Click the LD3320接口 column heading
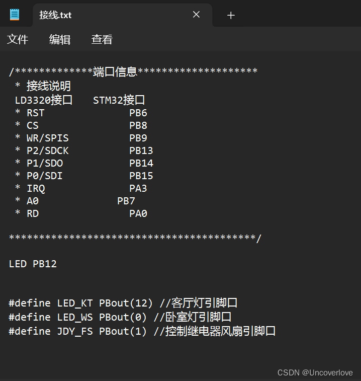The width and height of the screenshot is (361, 381). pyautogui.click(x=44, y=100)
